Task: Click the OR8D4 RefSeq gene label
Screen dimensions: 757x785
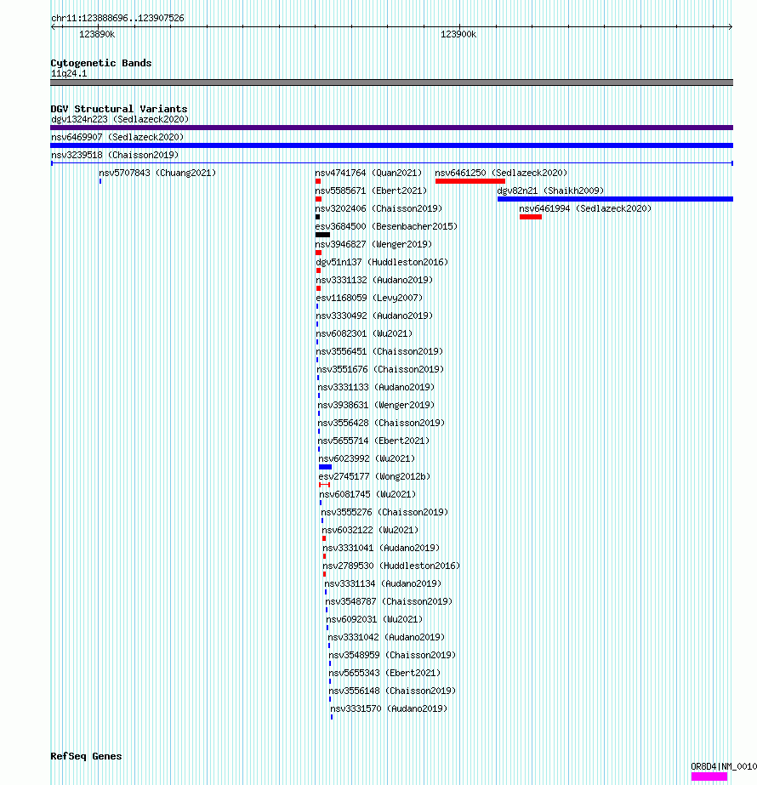Action: click(x=724, y=766)
